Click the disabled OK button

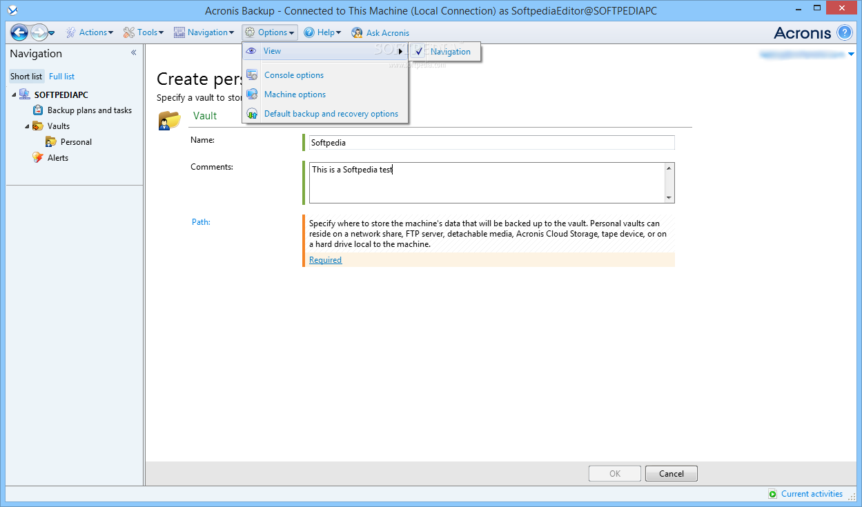(x=615, y=474)
